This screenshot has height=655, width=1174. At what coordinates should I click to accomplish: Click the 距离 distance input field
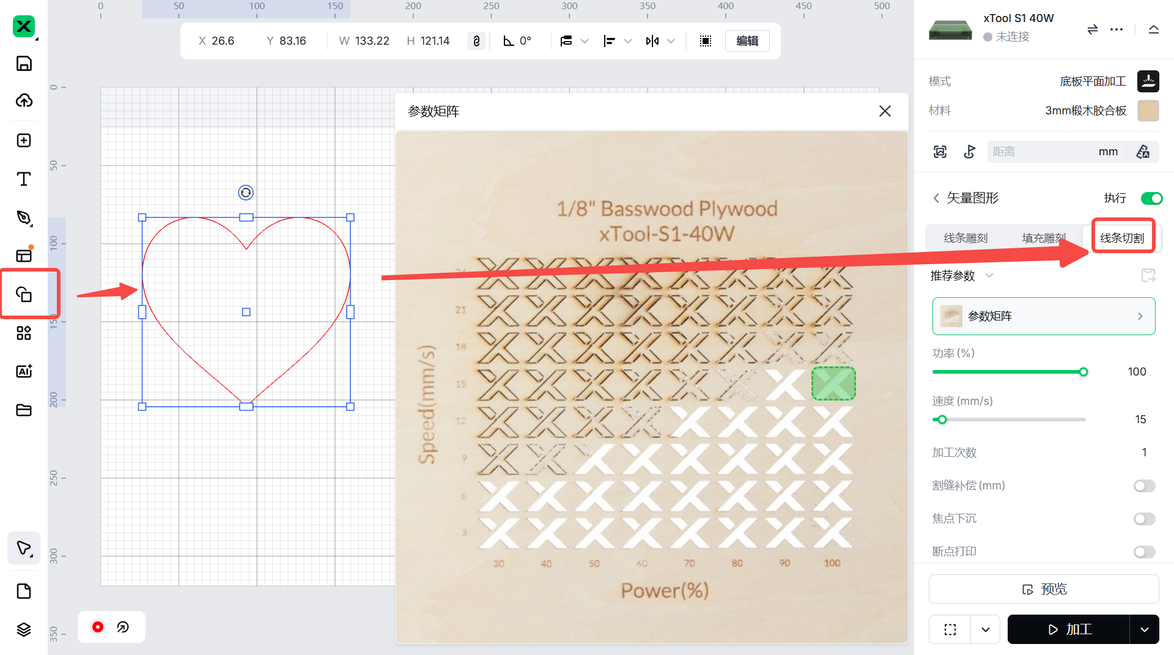[x=1039, y=152]
